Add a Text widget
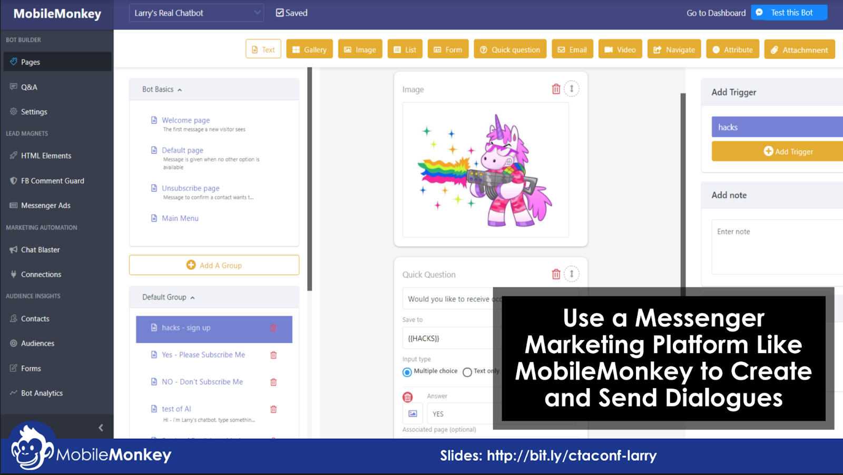This screenshot has width=843, height=475. (263, 50)
